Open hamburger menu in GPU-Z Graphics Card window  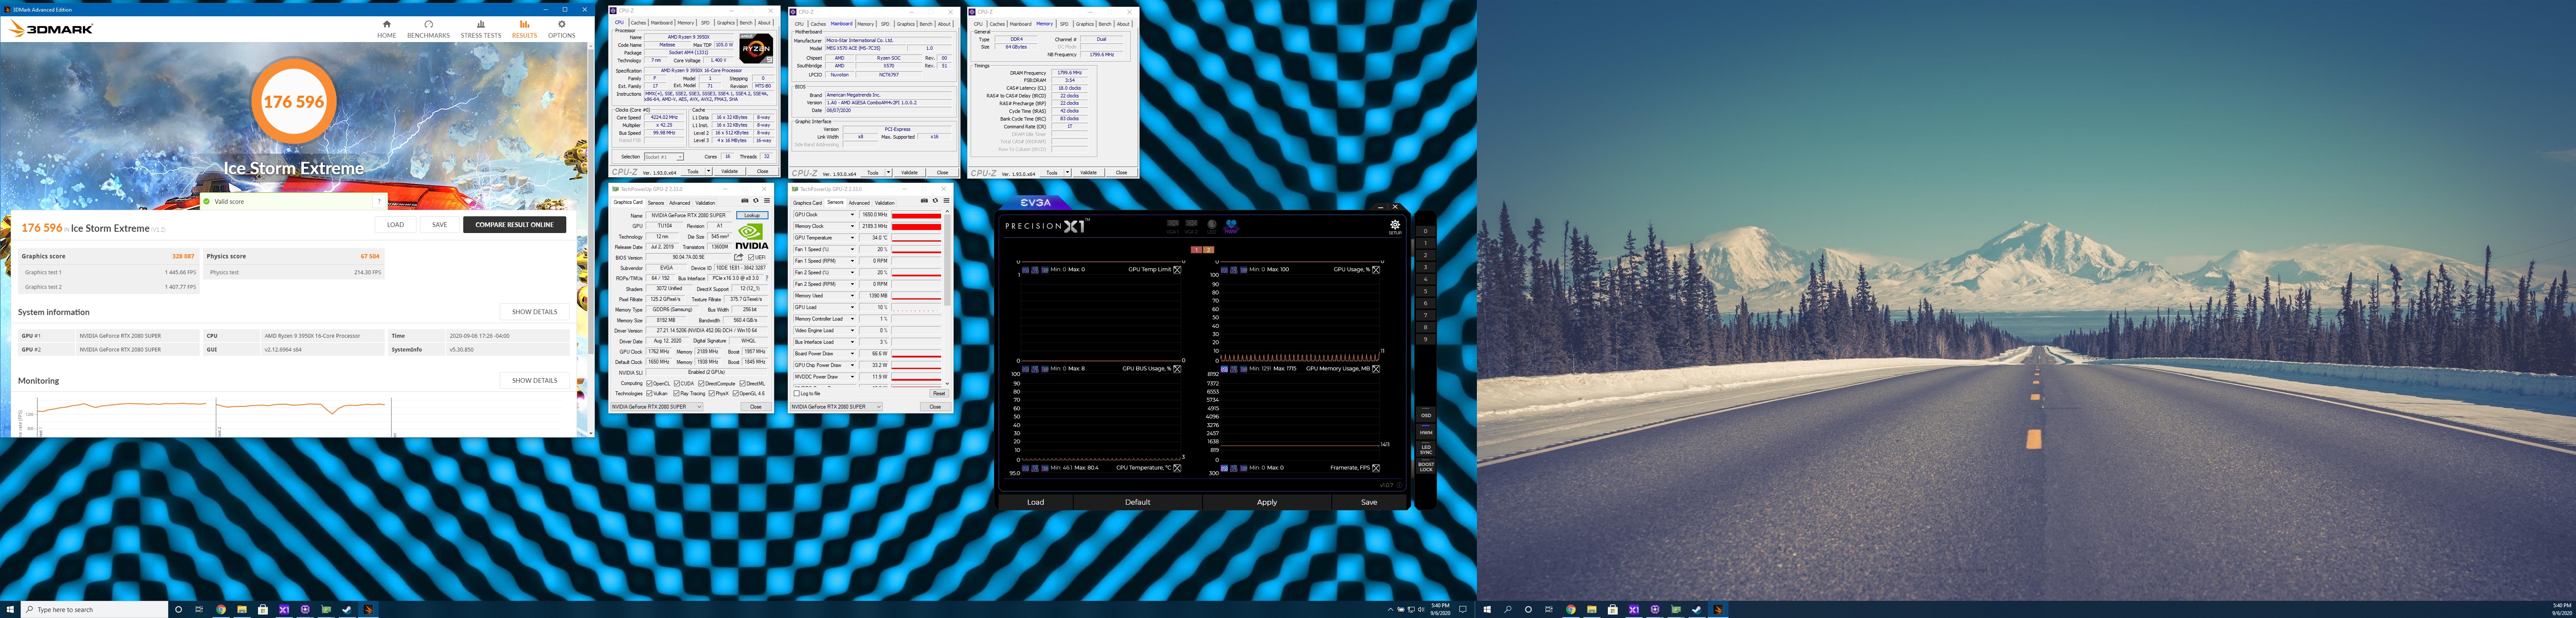pos(767,200)
